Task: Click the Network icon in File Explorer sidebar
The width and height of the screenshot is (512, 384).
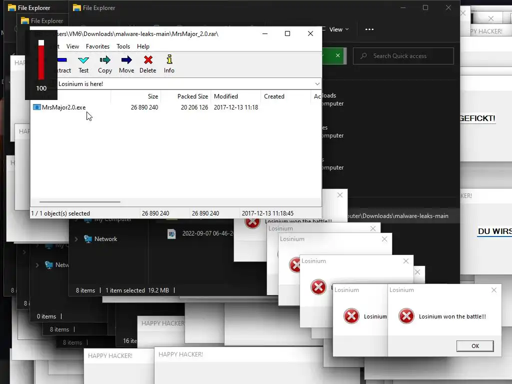Action: tap(88, 239)
